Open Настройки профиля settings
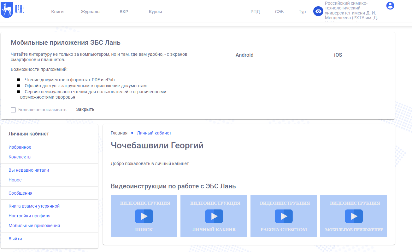This screenshot has width=412, height=252. tap(29, 216)
